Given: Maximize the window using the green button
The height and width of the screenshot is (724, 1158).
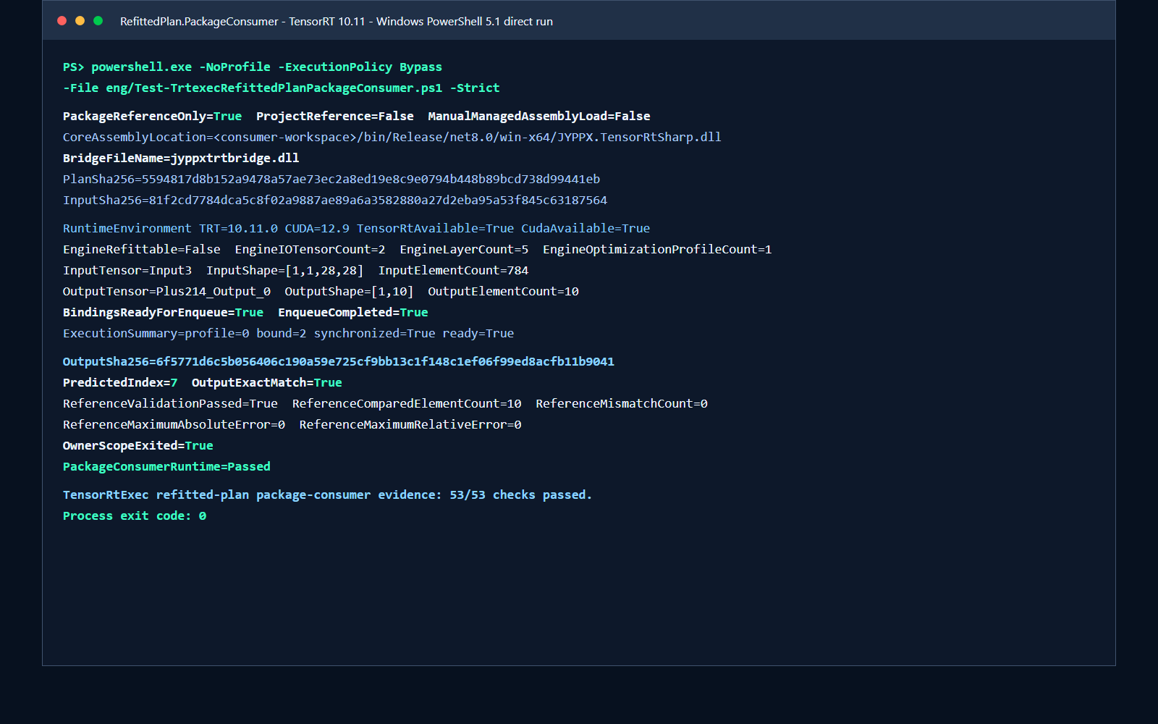Looking at the screenshot, I should pyautogui.click(x=98, y=21).
